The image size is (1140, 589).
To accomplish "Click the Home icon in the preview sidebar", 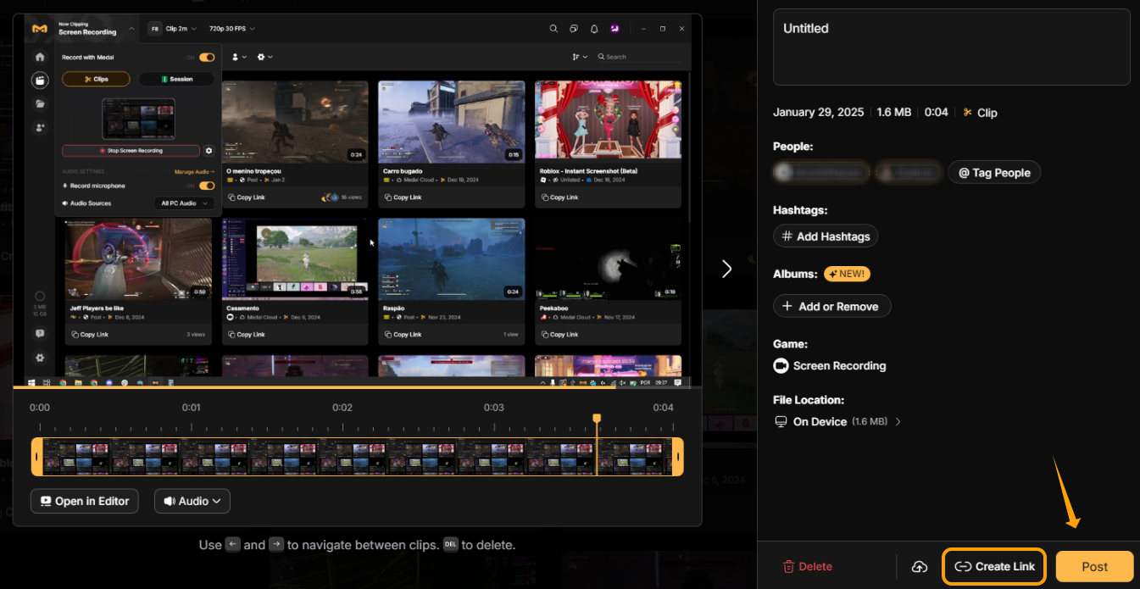I will (40, 57).
